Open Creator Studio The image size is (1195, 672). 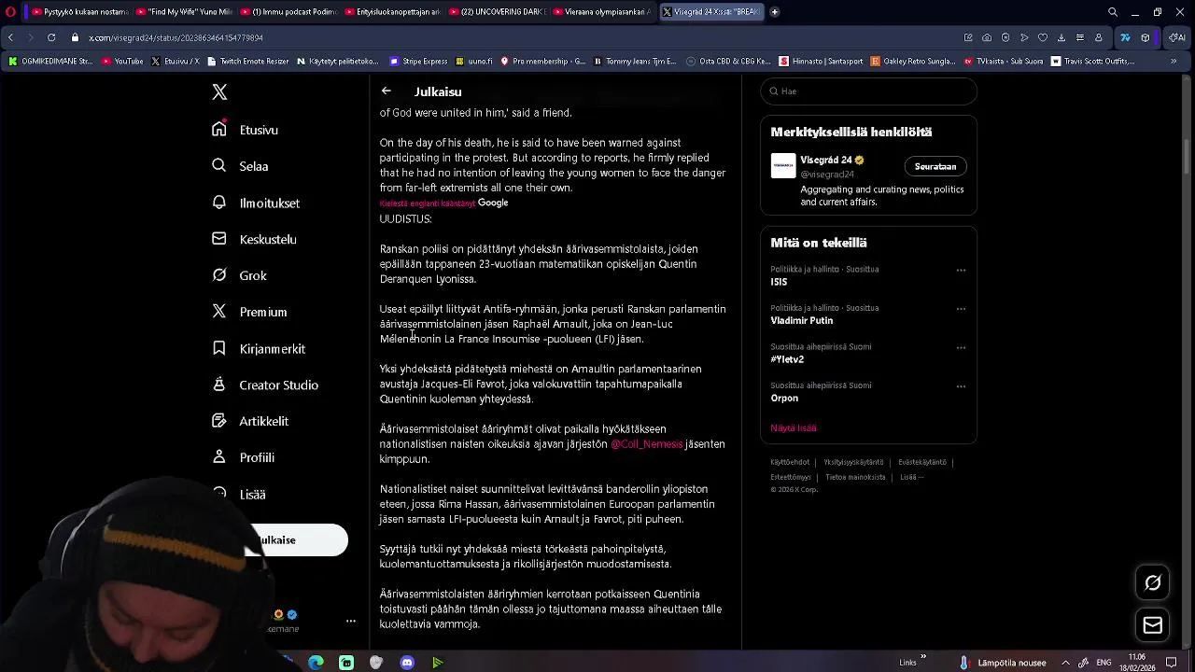click(x=265, y=385)
